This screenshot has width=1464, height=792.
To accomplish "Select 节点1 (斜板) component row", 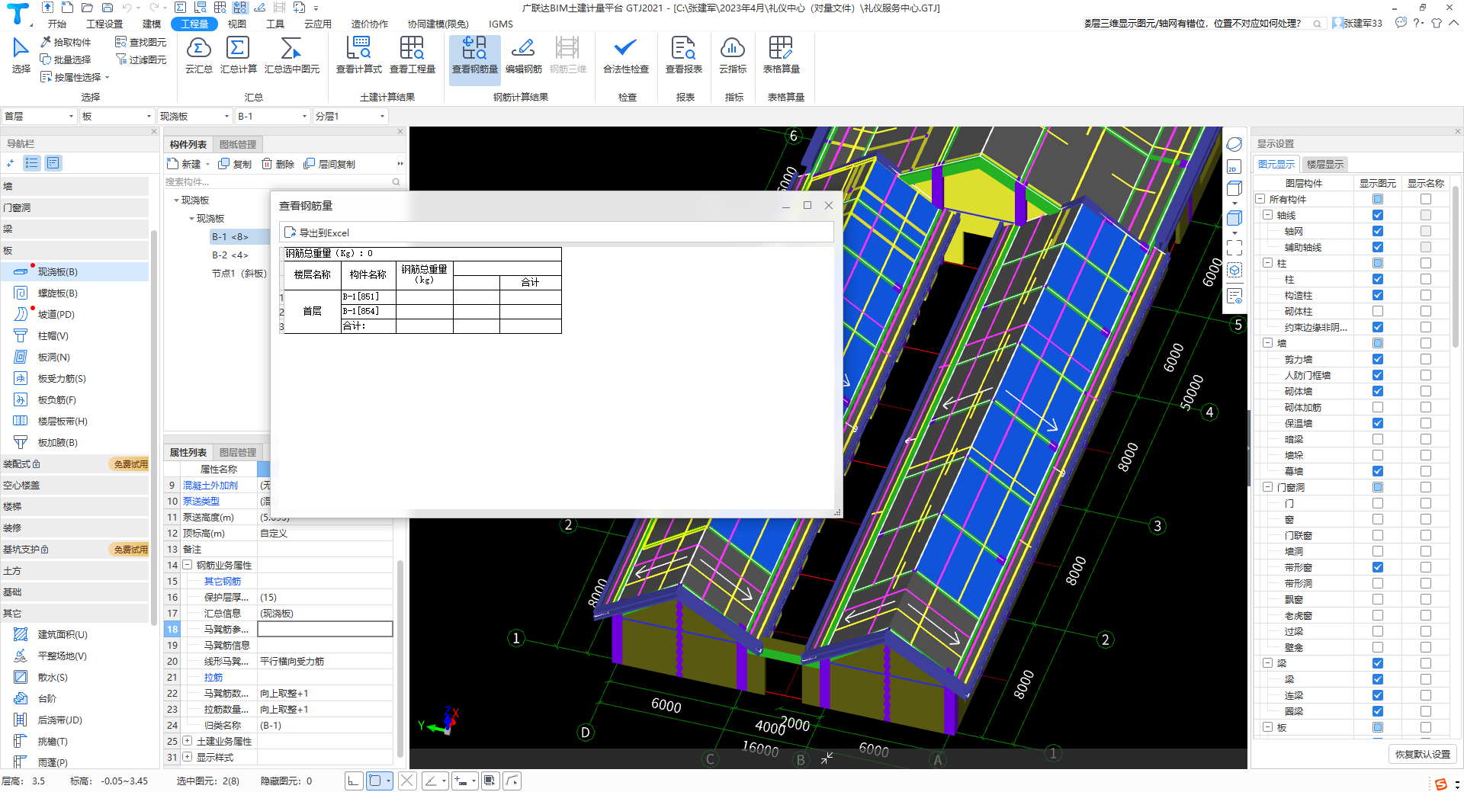I will [x=239, y=273].
